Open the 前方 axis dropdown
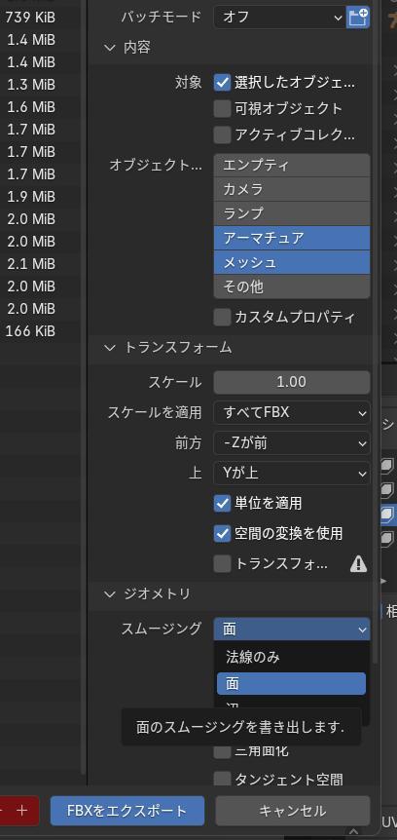 click(x=292, y=443)
